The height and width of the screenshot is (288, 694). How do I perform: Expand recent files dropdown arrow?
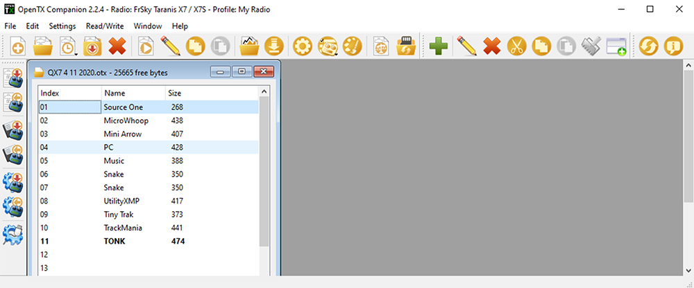78,54
